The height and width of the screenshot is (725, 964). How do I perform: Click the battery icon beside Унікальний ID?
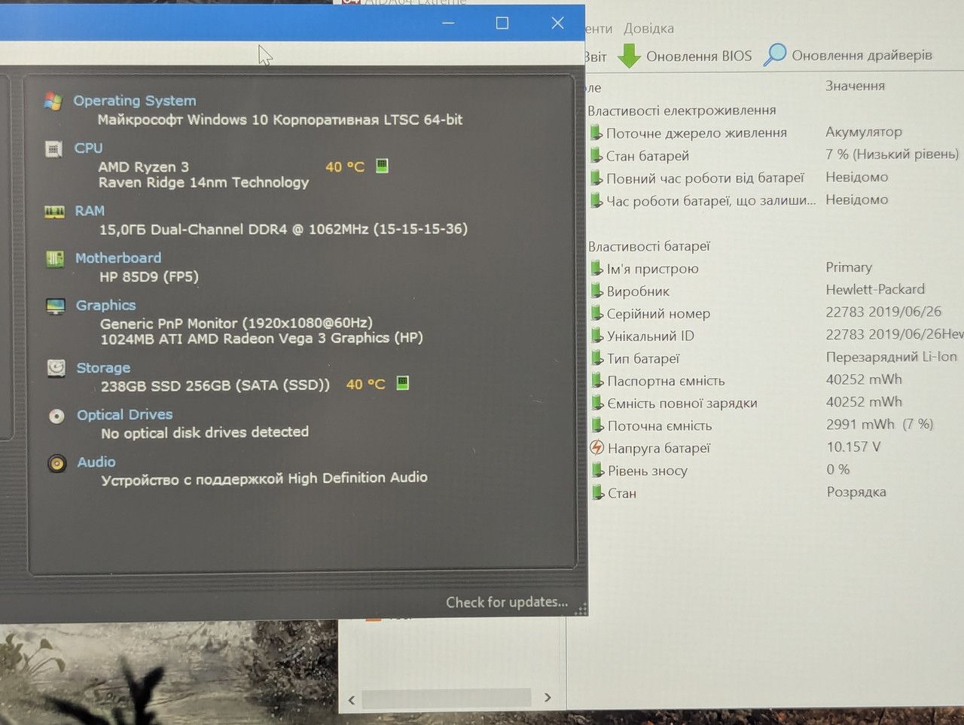pos(597,336)
